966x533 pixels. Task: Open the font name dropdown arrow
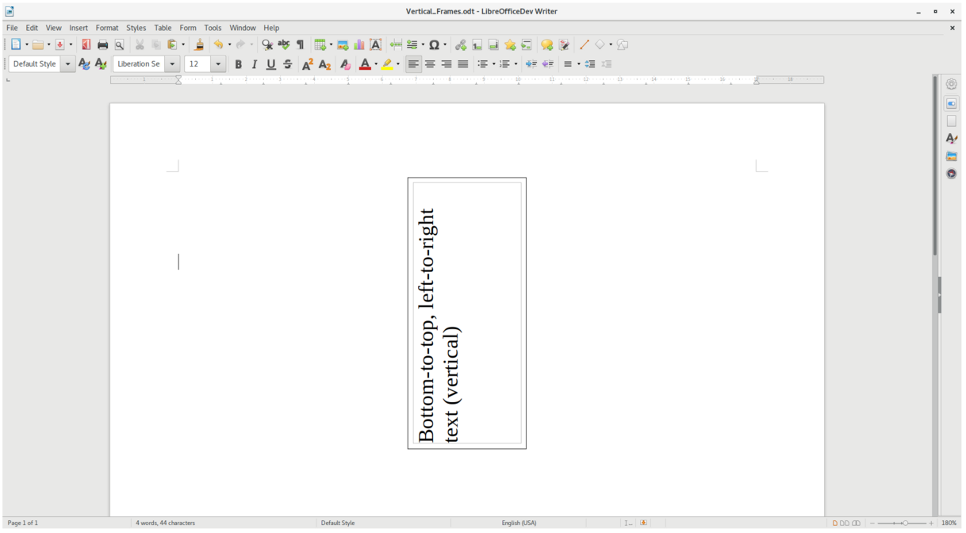pyautogui.click(x=172, y=63)
